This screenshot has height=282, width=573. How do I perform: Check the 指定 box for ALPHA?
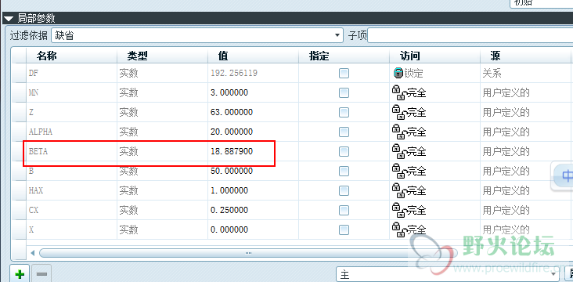344,132
